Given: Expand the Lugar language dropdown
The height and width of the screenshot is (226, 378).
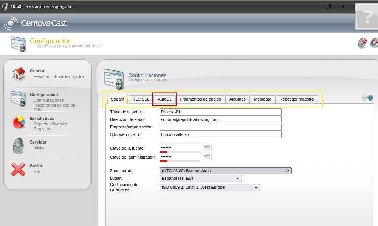Looking at the screenshot, I should point(201,178).
